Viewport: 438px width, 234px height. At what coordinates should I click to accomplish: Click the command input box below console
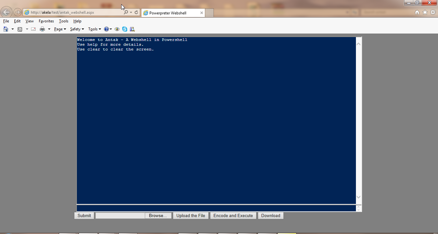click(216, 208)
